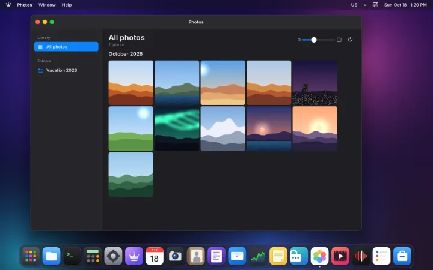
Task: Select All photos in the sidebar
Action: tap(66, 47)
